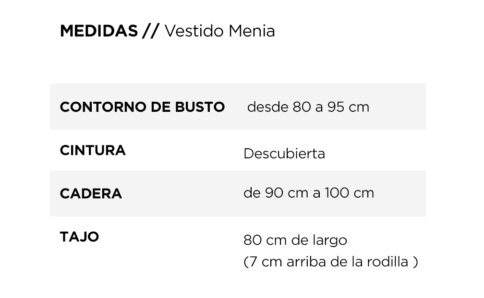Click the number 95 in bust measurement
This screenshot has width=484, height=298.
tap(336, 107)
